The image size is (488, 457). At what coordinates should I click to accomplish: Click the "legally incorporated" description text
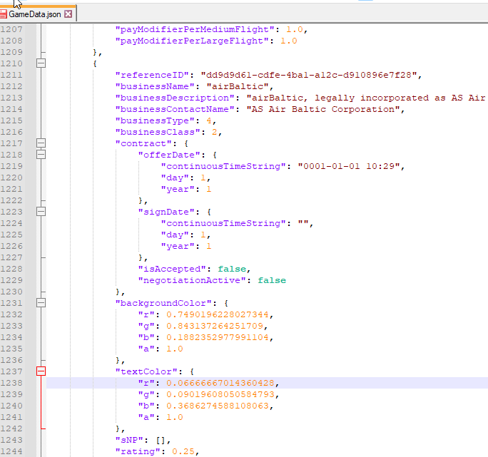372,98
